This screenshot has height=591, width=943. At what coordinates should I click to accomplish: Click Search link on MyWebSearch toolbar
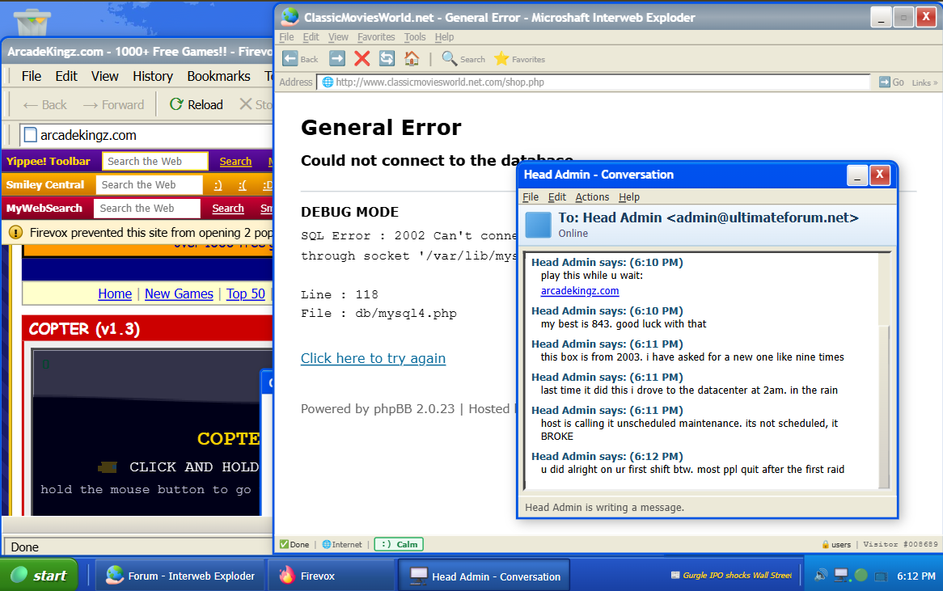click(x=228, y=208)
